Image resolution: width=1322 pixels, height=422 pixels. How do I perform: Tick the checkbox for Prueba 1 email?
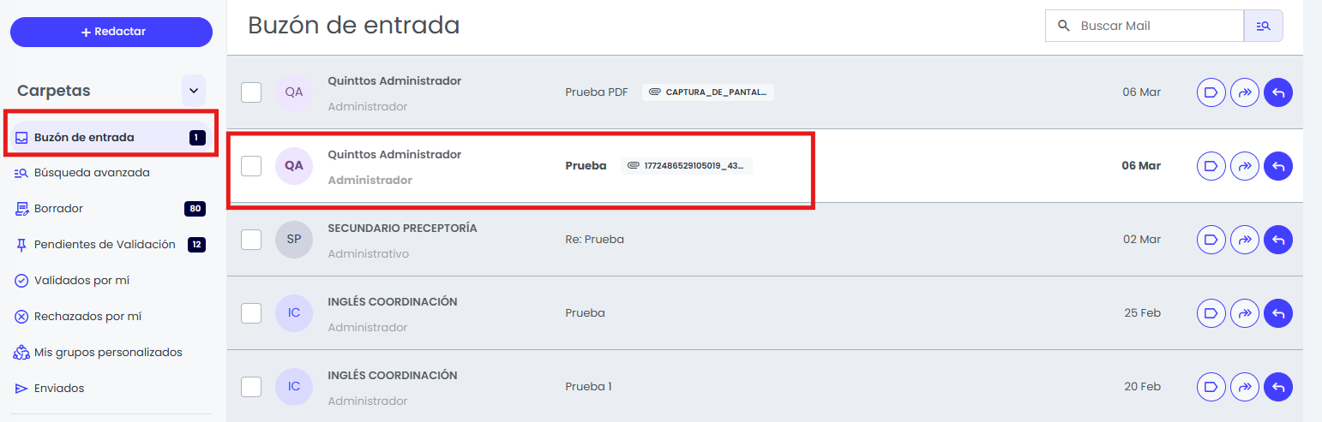[251, 387]
